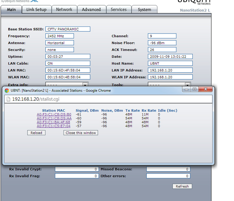Open station link A0:F3:C1:C8:D5:B0
The width and height of the screenshot is (234, 201).
(54, 115)
